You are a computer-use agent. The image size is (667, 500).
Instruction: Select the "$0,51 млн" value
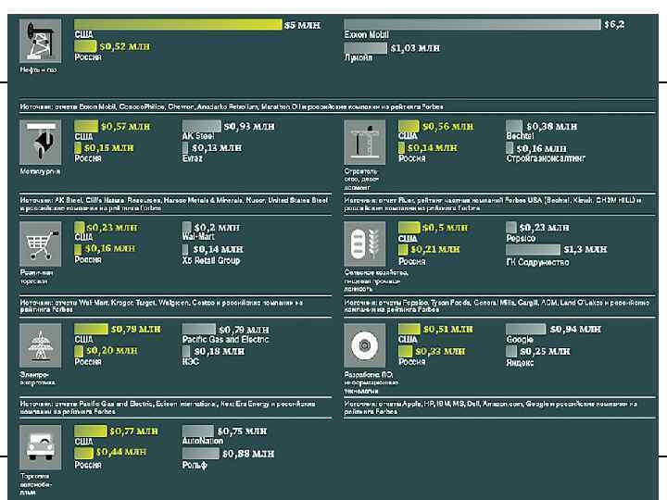[x=448, y=329]
